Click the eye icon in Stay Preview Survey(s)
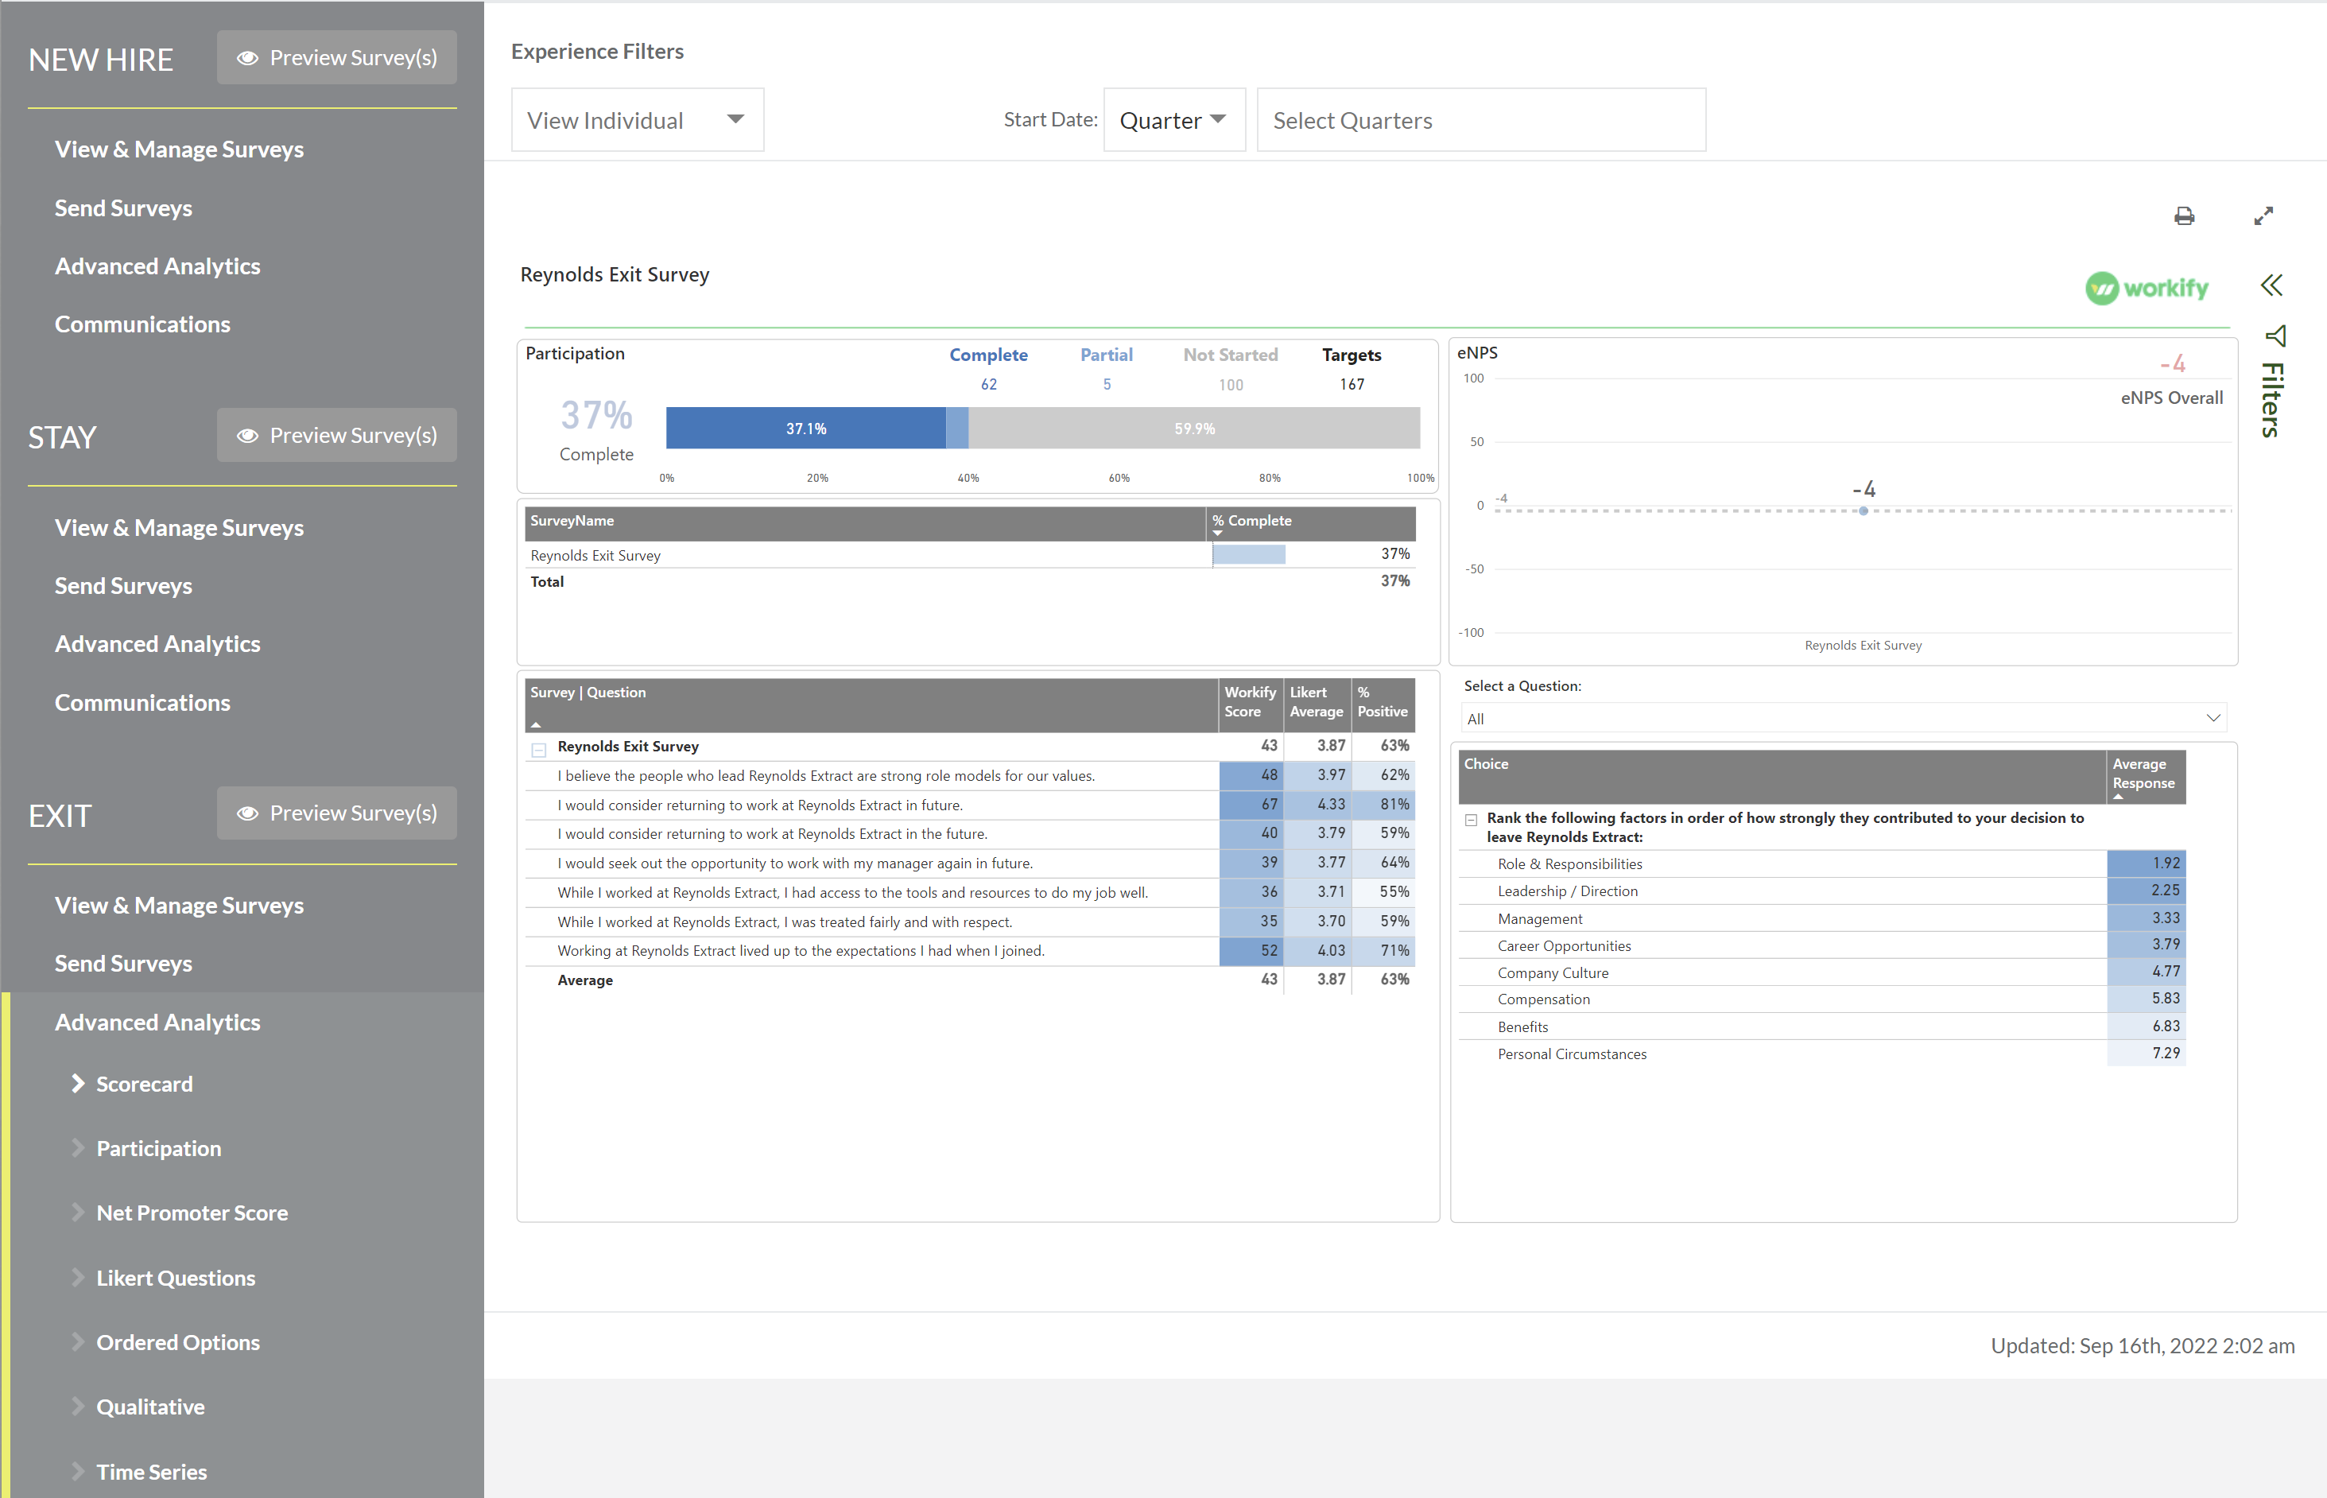The image size is (2327, 1498). click(247, 435)
